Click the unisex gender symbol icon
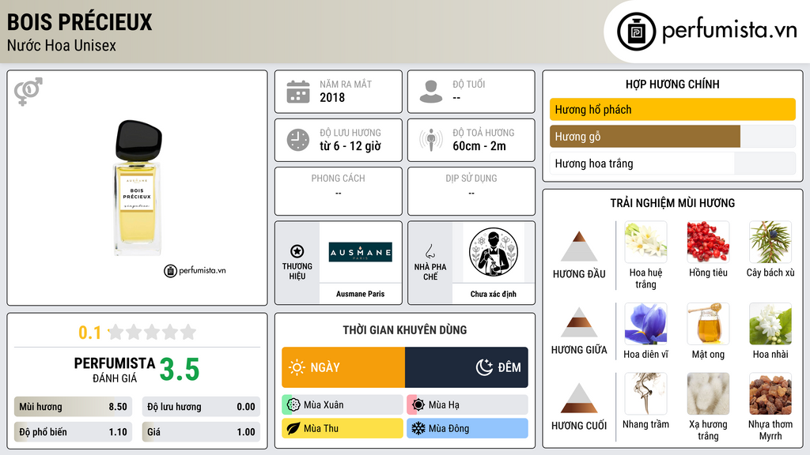 tap(28, 92)
